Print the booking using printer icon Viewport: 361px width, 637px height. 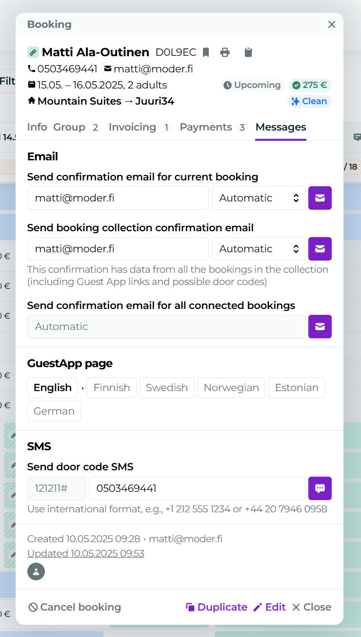click(x=224, y=52)
